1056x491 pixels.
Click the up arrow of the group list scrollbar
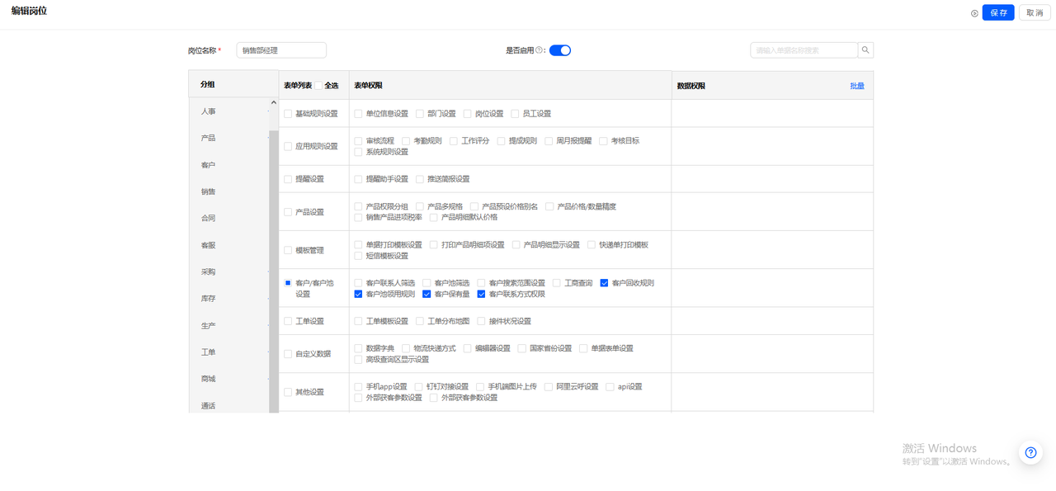(x=273, y=103)
